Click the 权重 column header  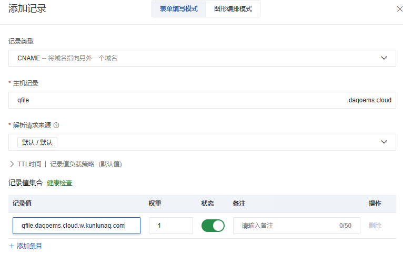[155, 204]
